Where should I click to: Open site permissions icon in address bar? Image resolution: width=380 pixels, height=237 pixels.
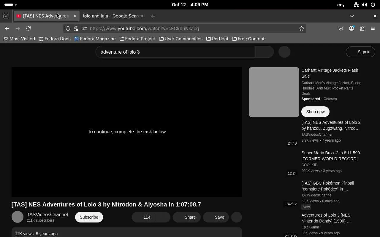click(x=85, y=28)
